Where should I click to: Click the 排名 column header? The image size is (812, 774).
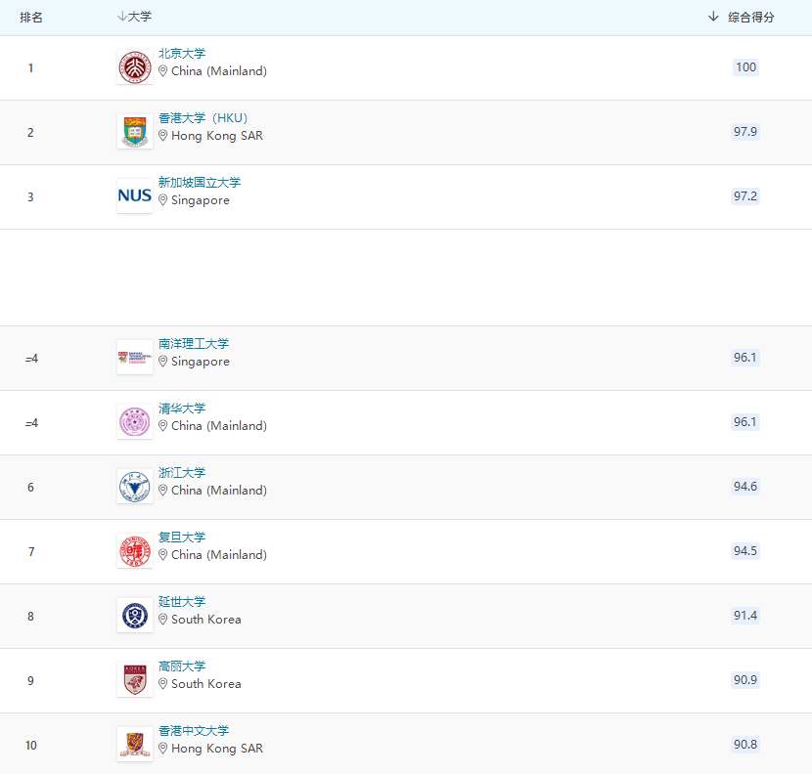click(x=31, y=18)
